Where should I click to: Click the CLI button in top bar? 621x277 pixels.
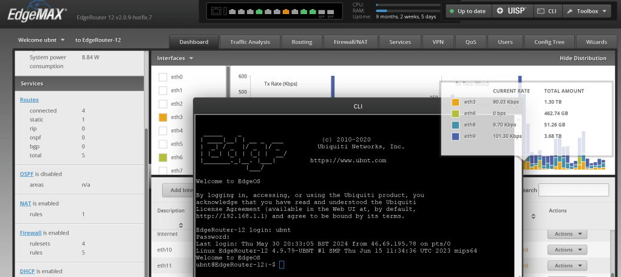pyautogui.click(x=548, y=11)
